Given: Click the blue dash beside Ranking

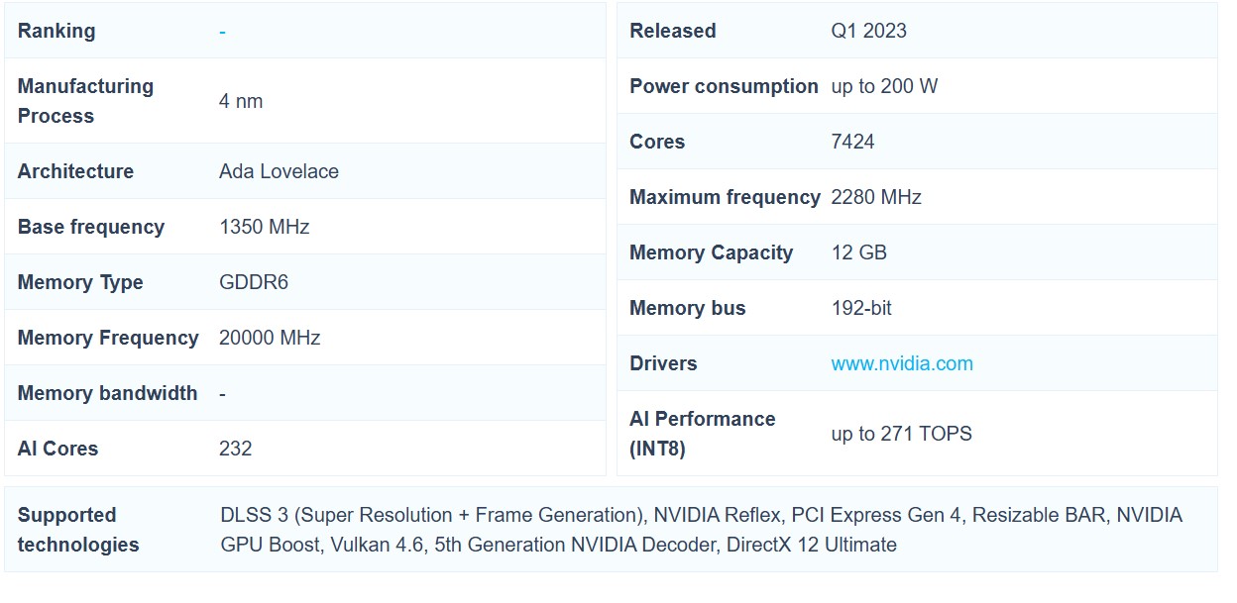Looking at the screenshot, I should [x=222, y=32].
